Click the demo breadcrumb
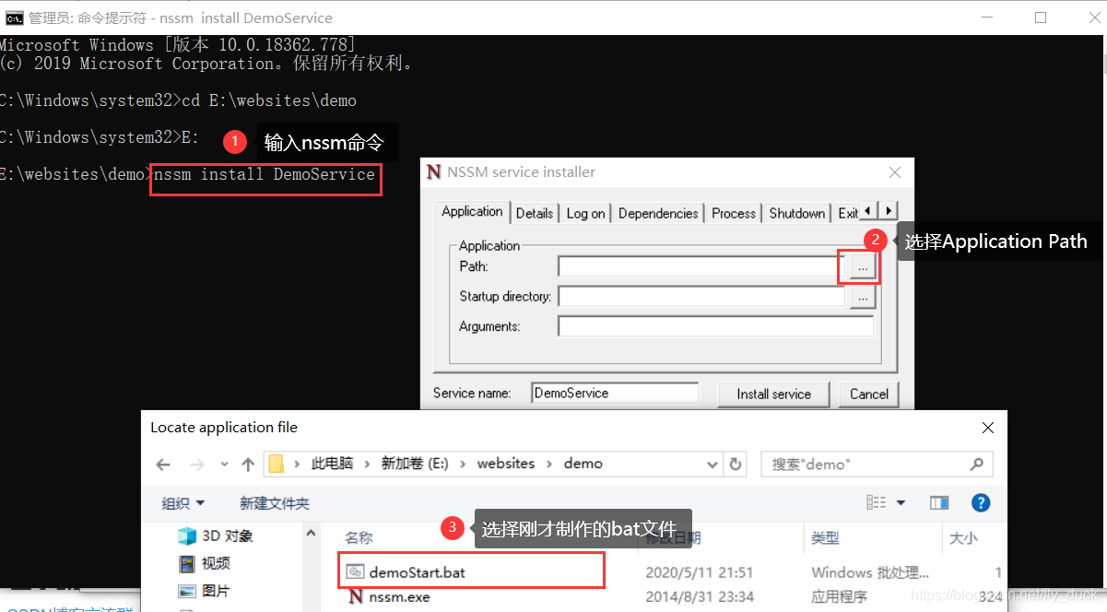1107x612 pixels. (x=583, y=464)
